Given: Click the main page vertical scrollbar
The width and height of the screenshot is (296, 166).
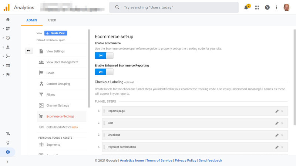Looking at the screenshot, I should 295,77.
